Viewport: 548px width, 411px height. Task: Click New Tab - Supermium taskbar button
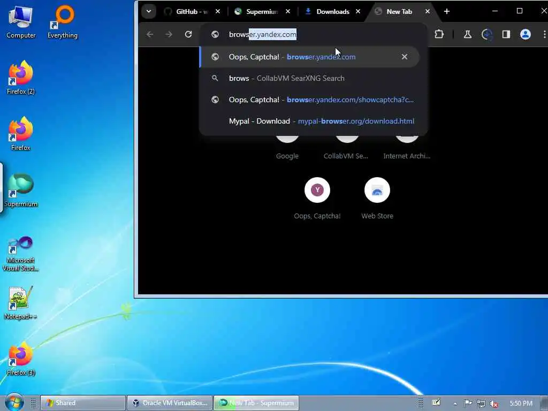pos(256,403)
